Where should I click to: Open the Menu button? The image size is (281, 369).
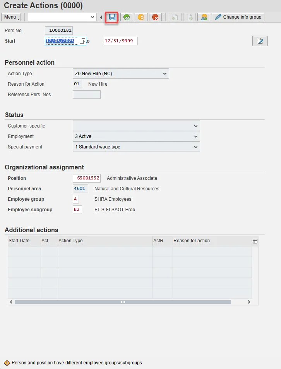[11, 17]
